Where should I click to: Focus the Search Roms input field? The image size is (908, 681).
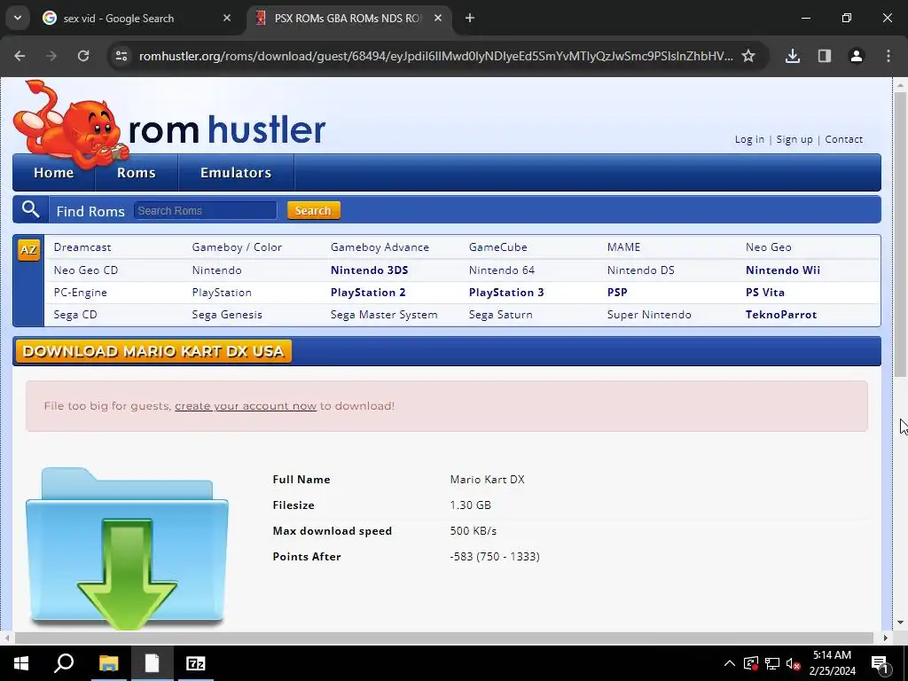click(x=205, y=210)
